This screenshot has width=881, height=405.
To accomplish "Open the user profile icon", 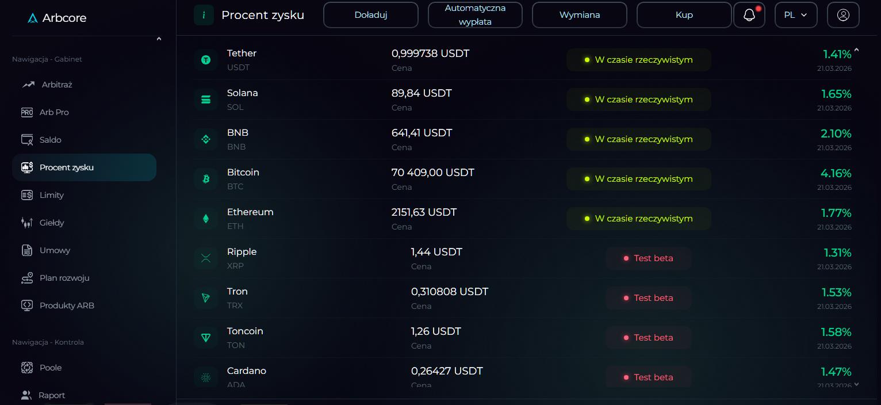I will [x=842, y=15].
